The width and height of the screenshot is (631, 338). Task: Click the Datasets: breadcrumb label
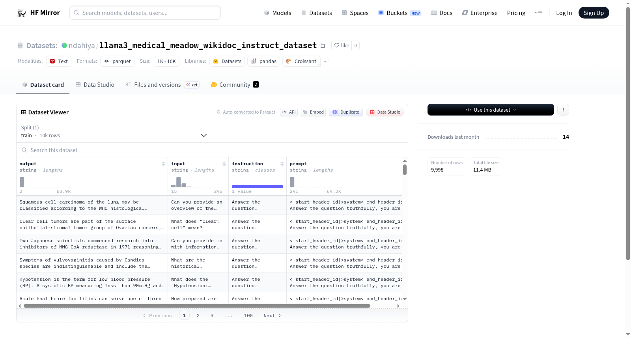click(42, 45)
